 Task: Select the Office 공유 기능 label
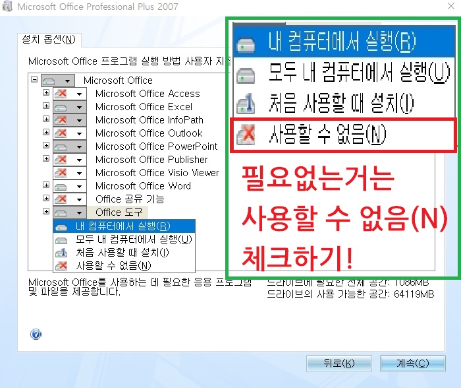tap(130, 199)
